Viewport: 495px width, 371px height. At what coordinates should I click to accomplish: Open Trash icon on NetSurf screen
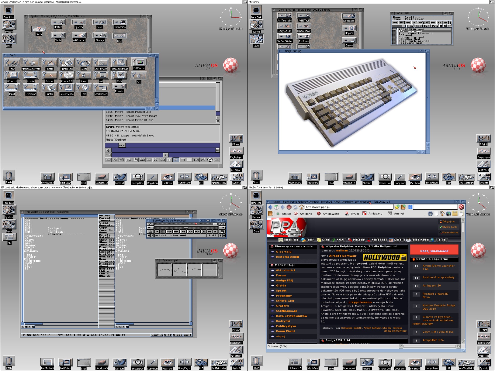[x=256, y=362]
